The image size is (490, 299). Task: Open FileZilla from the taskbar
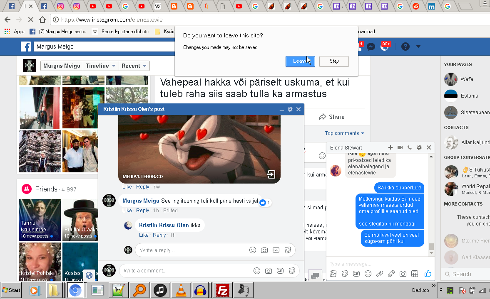click(222, 290)
